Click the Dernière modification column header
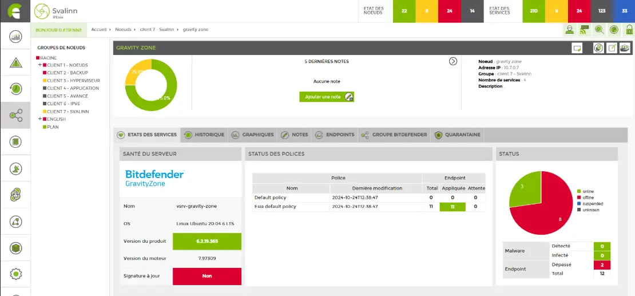The height and width of the screenshot is (296, 635). [x=377, y=188]
